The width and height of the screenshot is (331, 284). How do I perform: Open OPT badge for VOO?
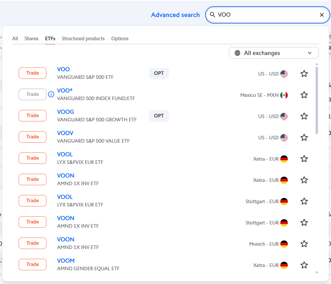(x=159, y=73)
